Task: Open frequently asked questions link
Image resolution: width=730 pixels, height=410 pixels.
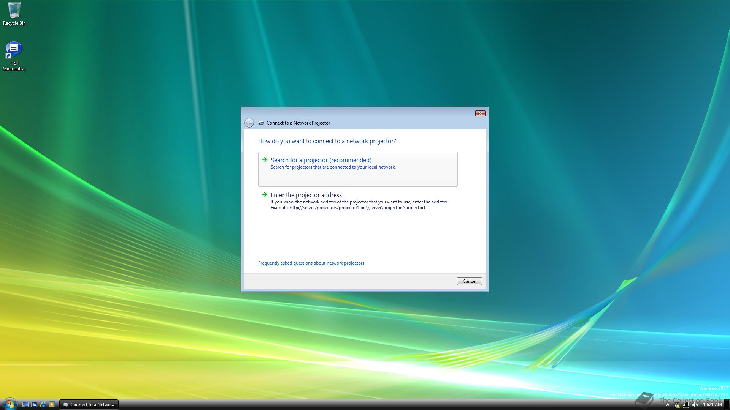Action: (311, 263)
